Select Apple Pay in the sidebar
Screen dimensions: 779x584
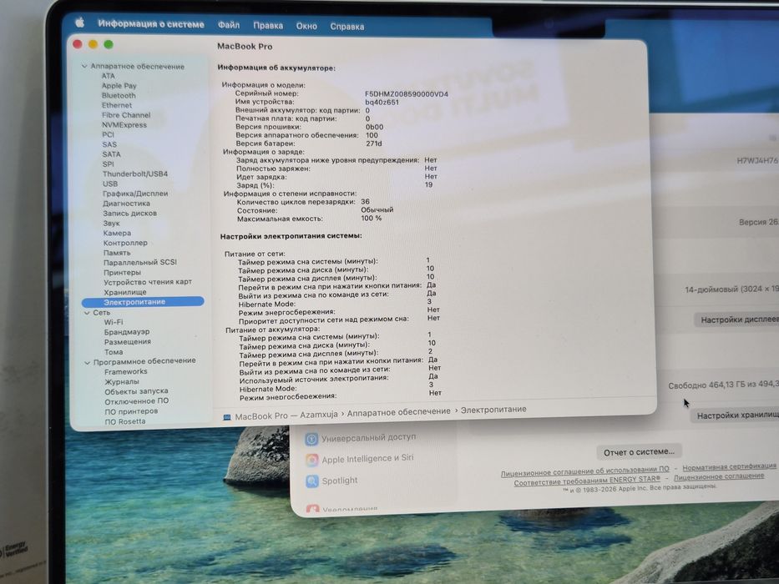[119, 85]
